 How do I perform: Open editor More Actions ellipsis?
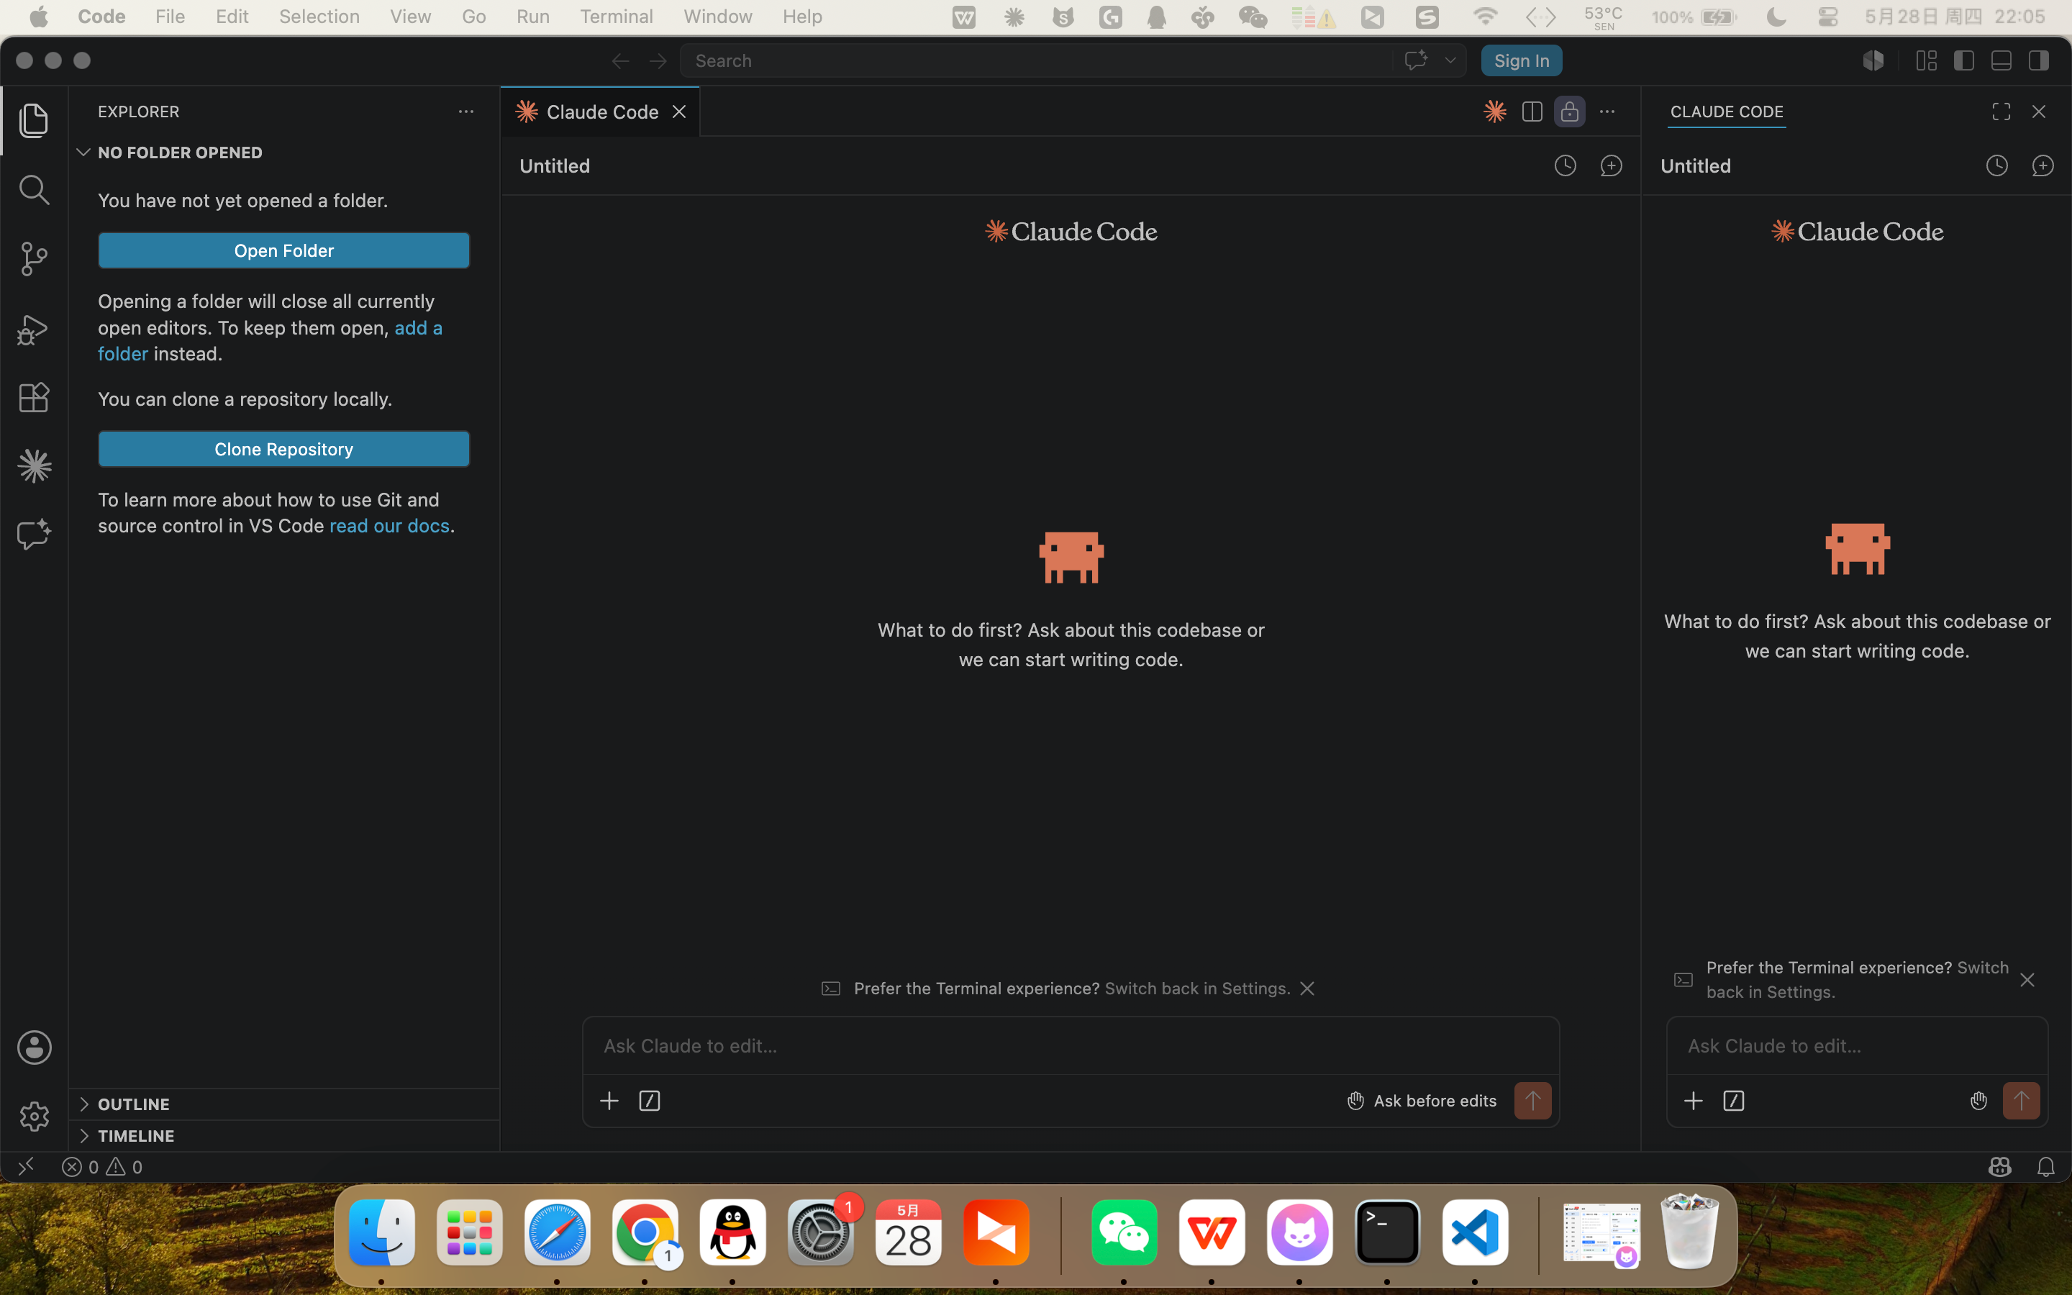[1607, 112]
